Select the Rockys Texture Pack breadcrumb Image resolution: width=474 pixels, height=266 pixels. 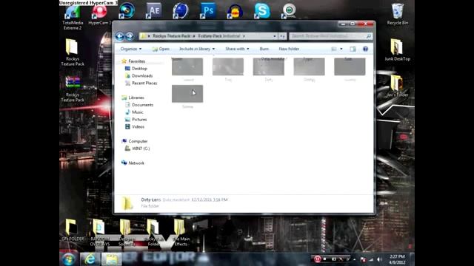click(x=171, y=36)
